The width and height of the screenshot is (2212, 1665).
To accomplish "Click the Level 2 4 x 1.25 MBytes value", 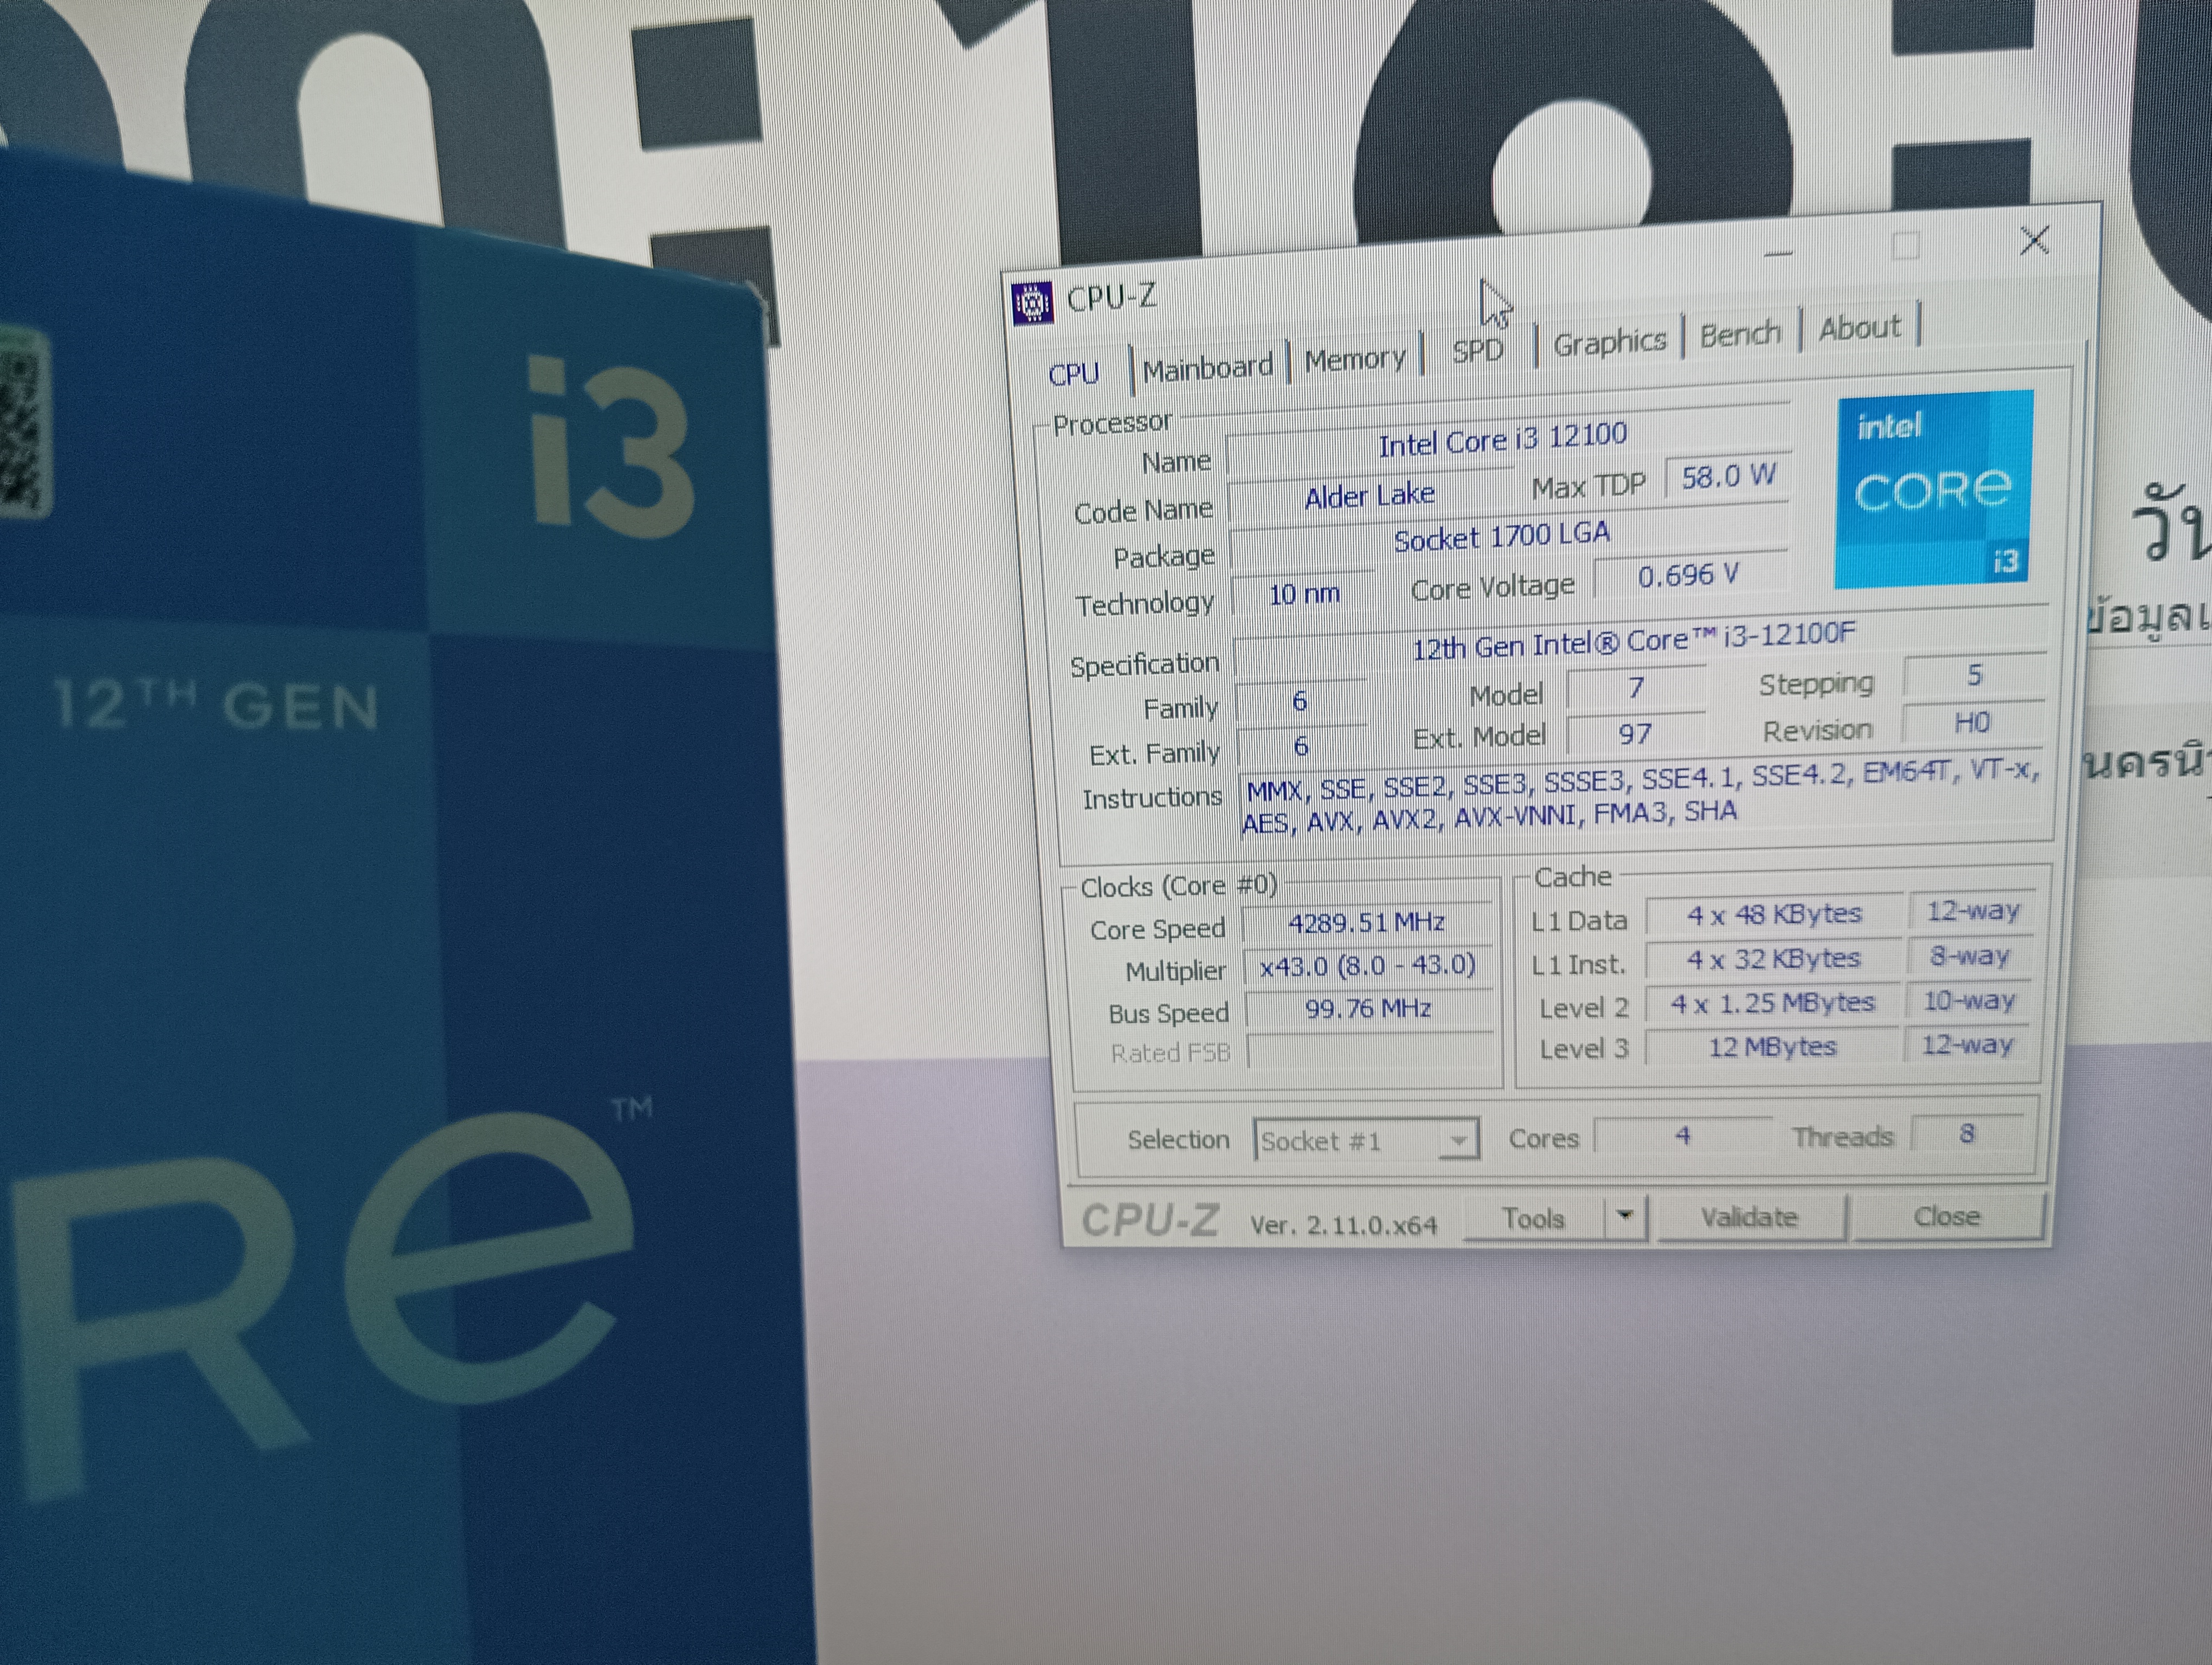I will tap(1773, 1003).
